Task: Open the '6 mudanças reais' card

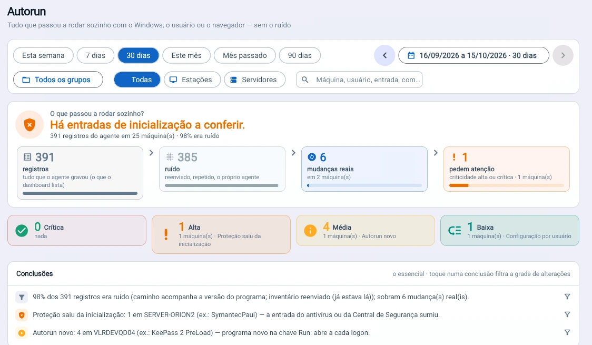Action: [x=364, y=169]
